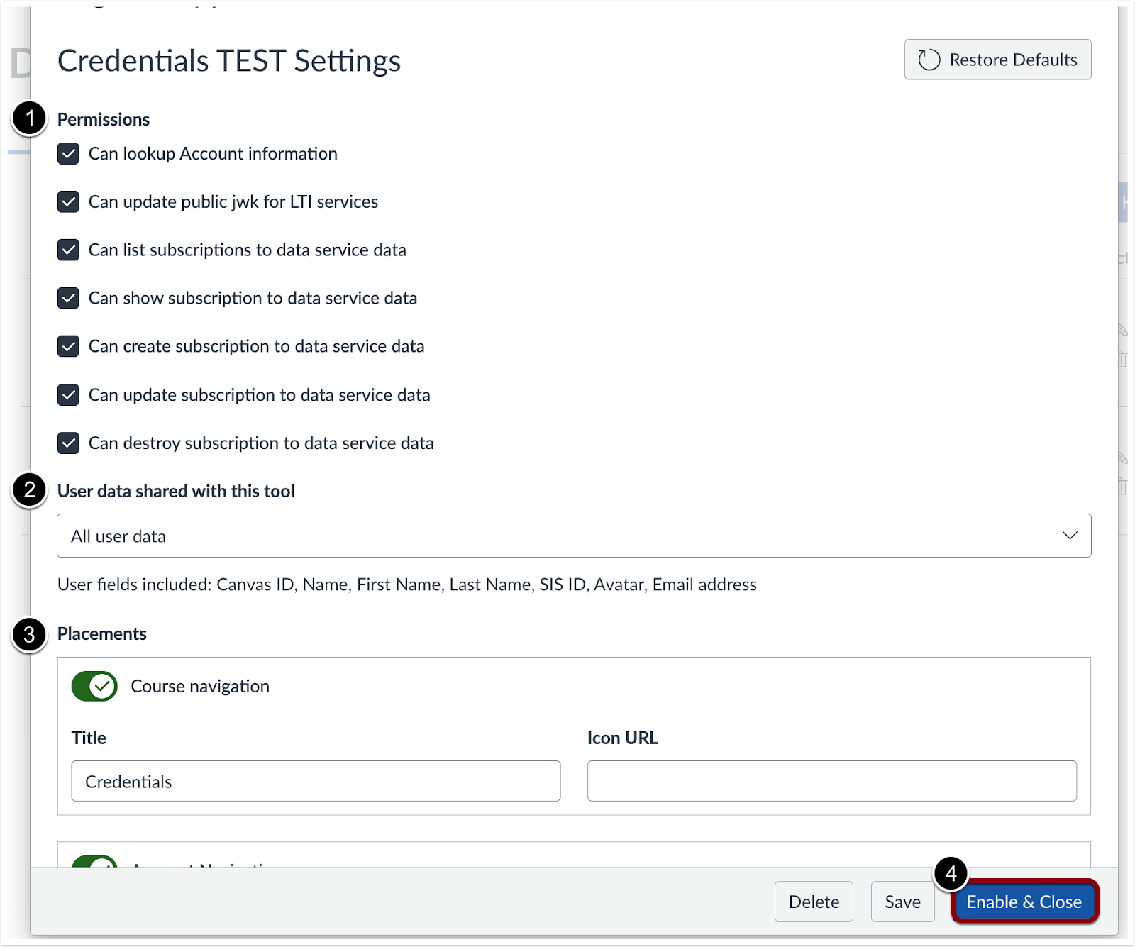Select Enable & Close
The width and height of the screenshot is (1135, 947).
pyautogui.click(x=1024, y=902)
